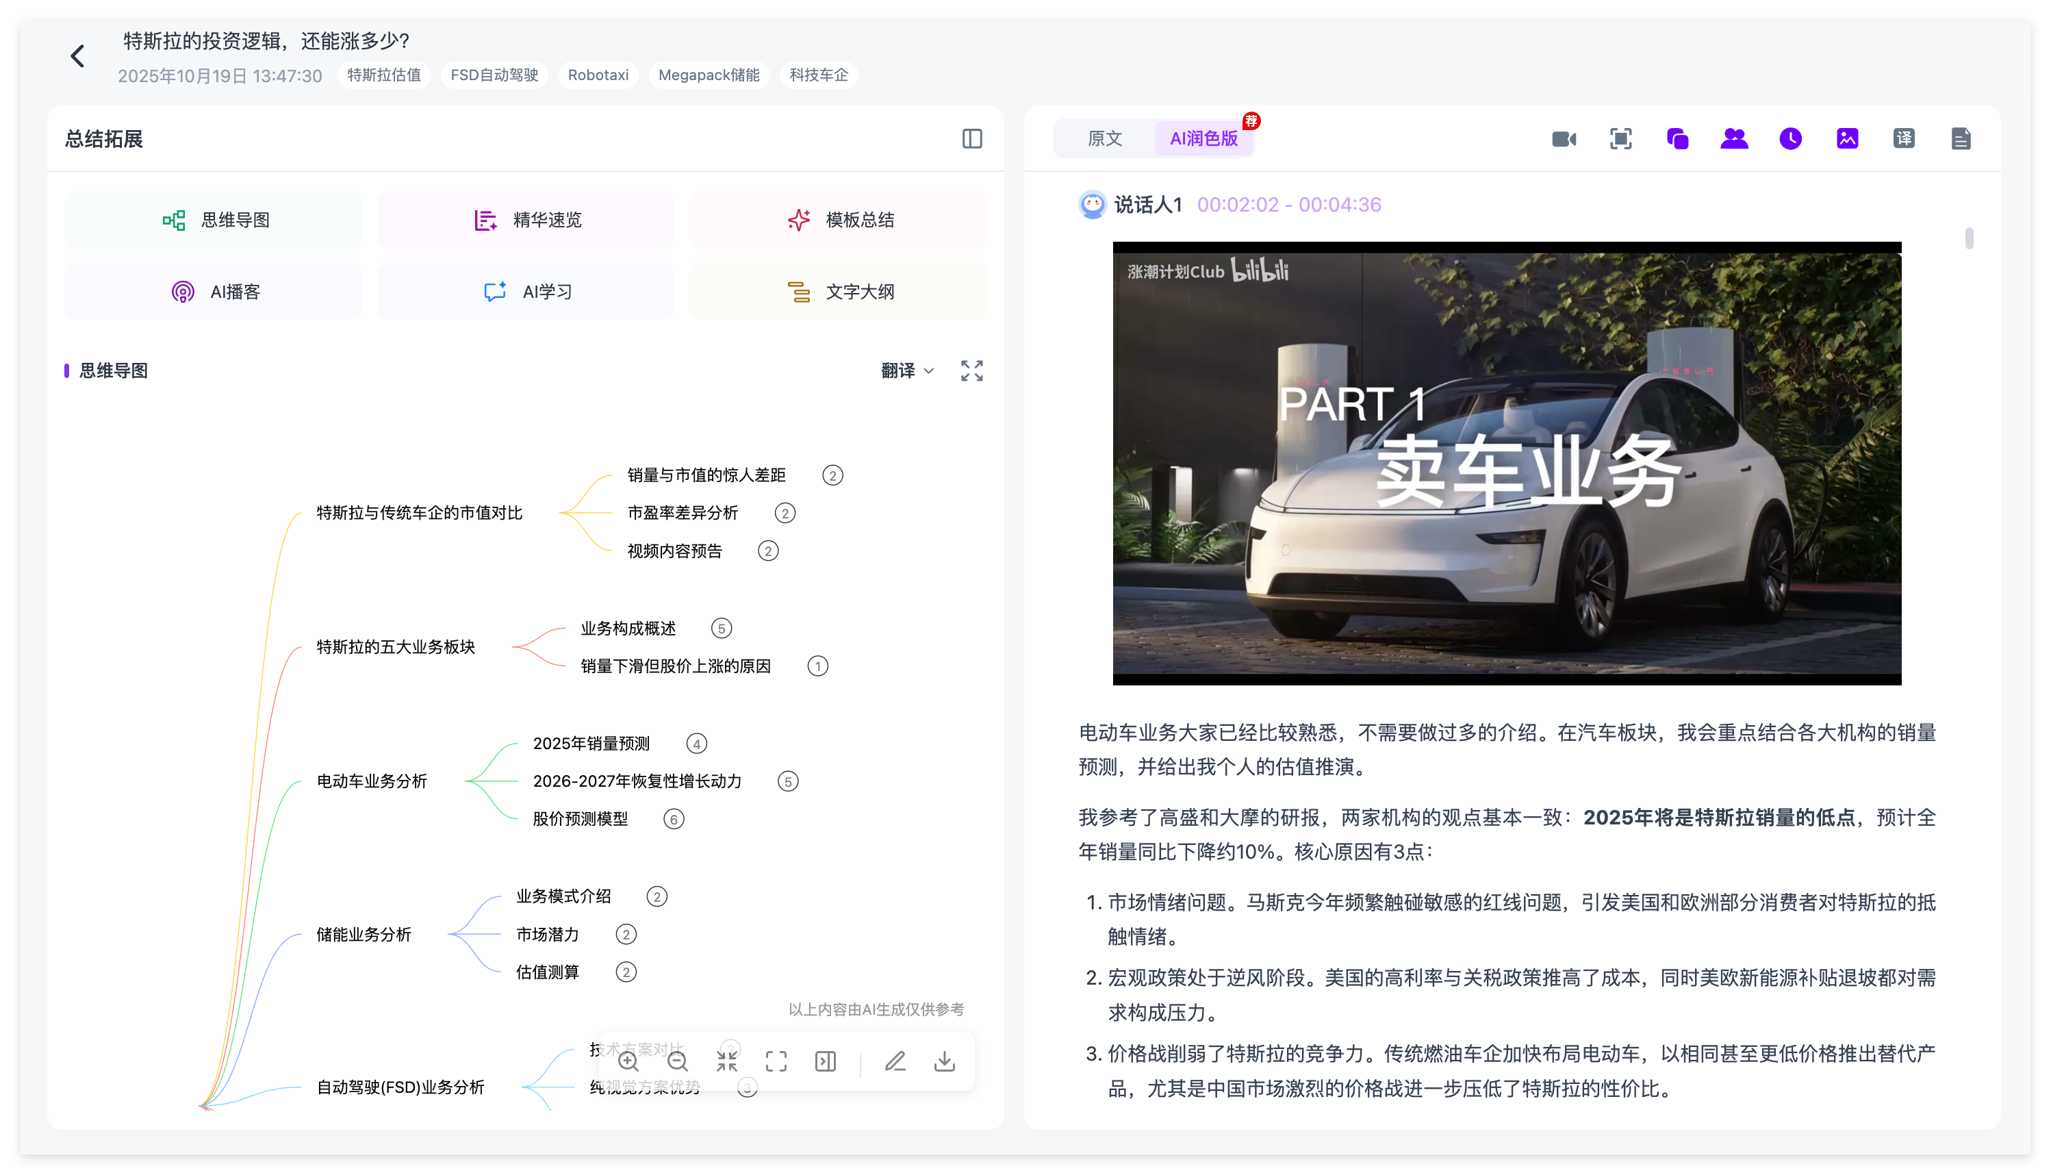The height and width of the screenshot is (1175, 2051).
Task: Click the transcript panel scrollbar thumb
Action: (x=1969, y=238)
